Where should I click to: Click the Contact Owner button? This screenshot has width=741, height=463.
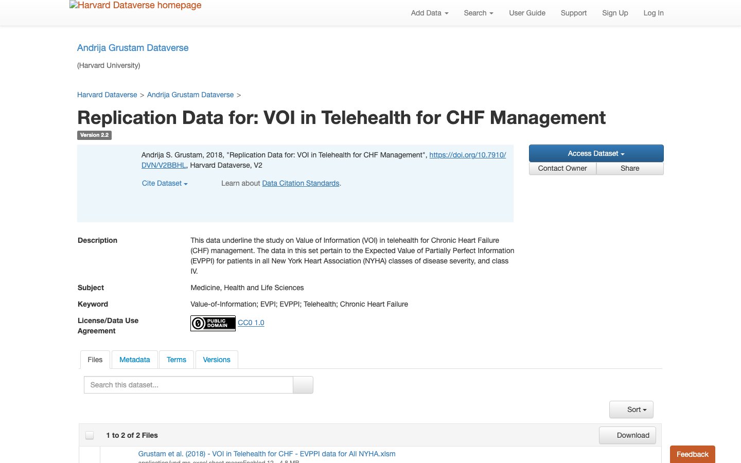[562, 168]
